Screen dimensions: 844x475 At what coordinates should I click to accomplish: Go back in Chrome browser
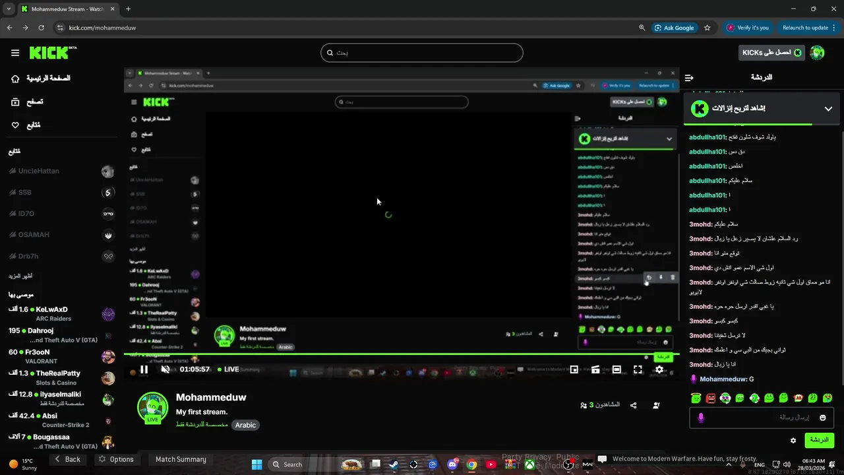coord(9,28)
